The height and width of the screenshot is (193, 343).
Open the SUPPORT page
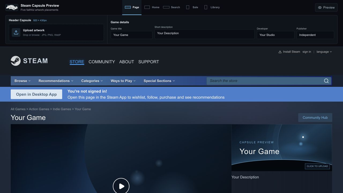(149, 62)
